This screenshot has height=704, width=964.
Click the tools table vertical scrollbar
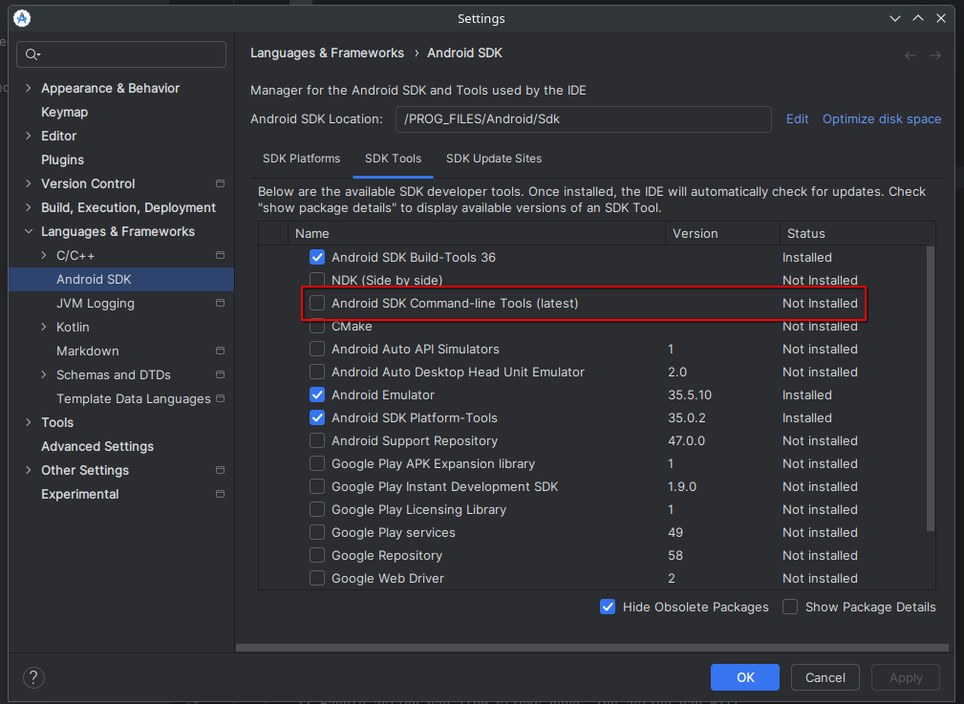click(931, 389)
